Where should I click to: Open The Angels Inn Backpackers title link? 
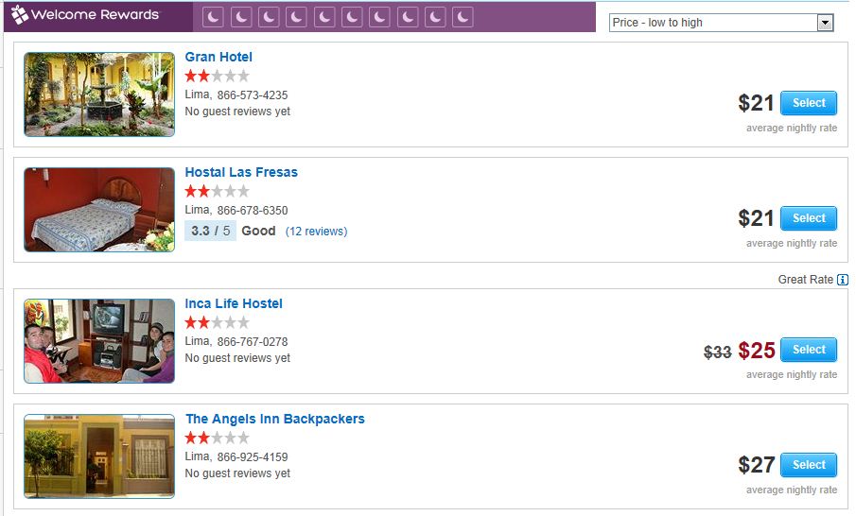pos(274,419)
